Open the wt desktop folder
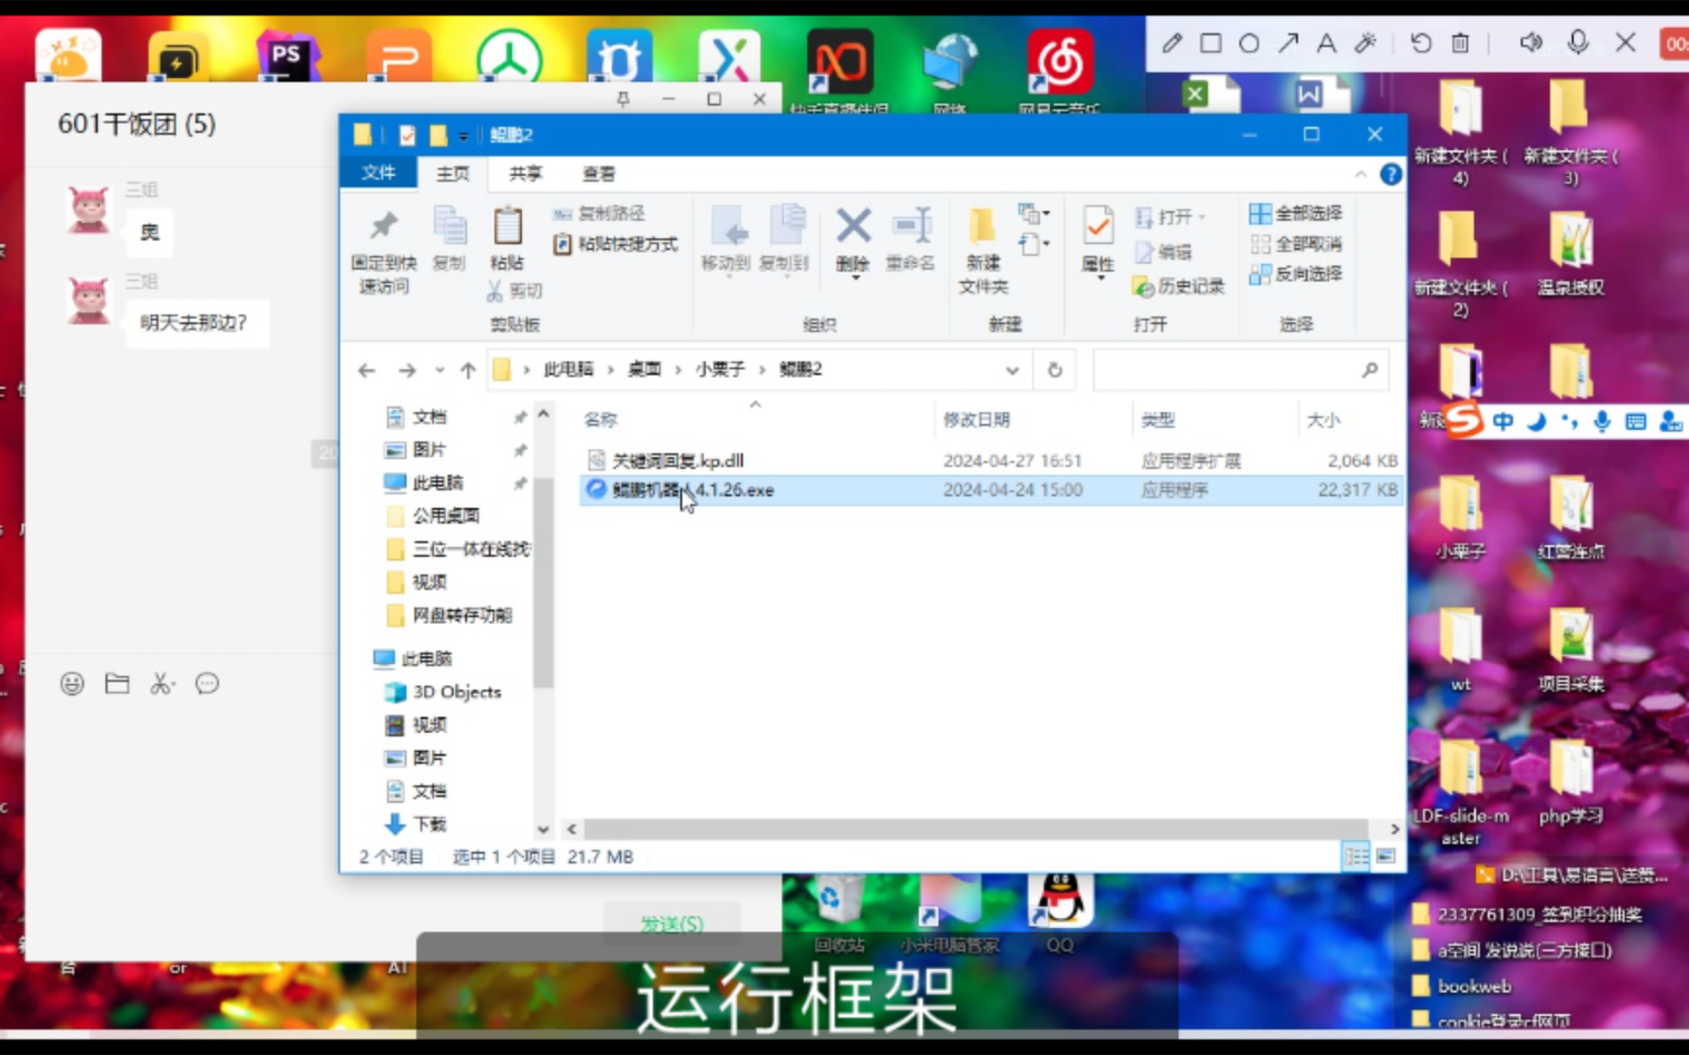Image resolution: width=1689 pixels, height=1055 pixels. pyautogui.click(x=1461, y=650)
